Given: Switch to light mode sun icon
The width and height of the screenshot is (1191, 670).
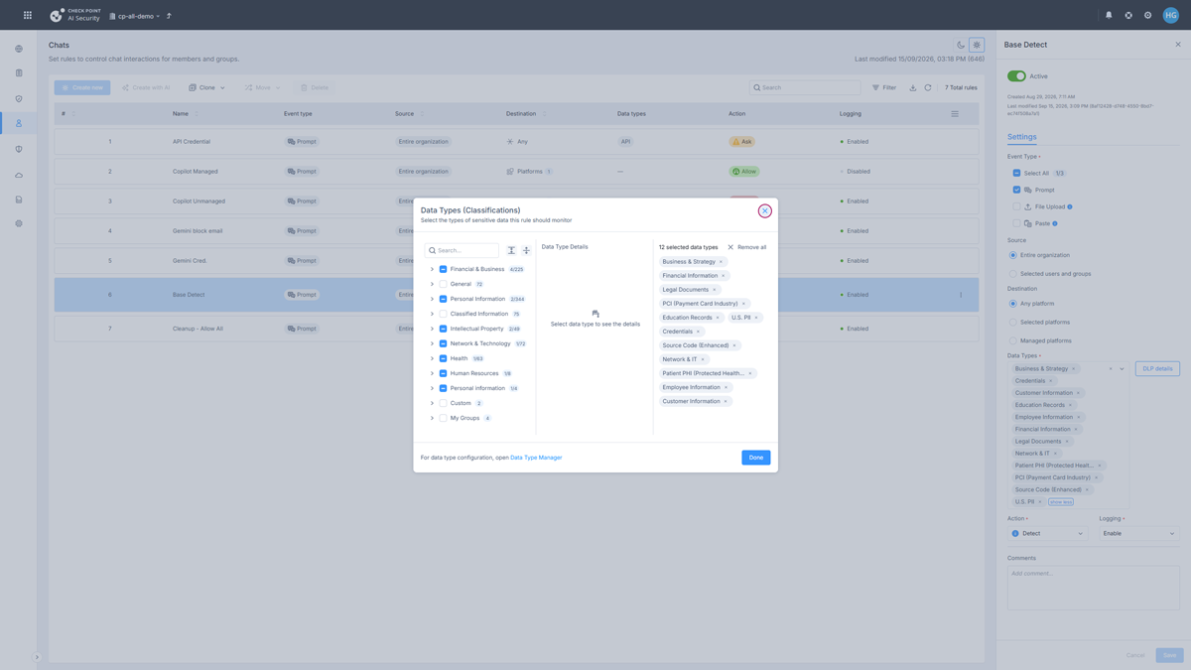Looking at the screenshot, I should coord(977,45).
